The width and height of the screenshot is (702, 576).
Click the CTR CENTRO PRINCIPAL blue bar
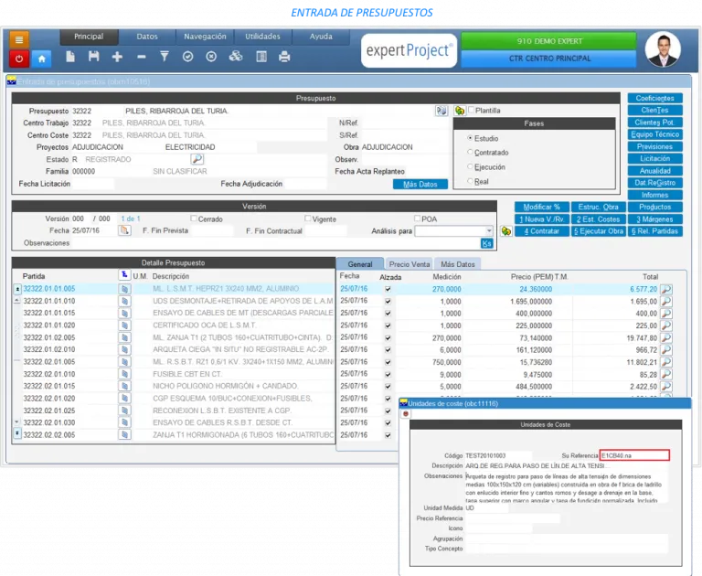[548, 59]
